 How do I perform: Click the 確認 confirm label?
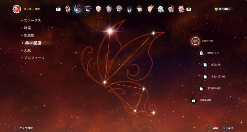(215, 128)
